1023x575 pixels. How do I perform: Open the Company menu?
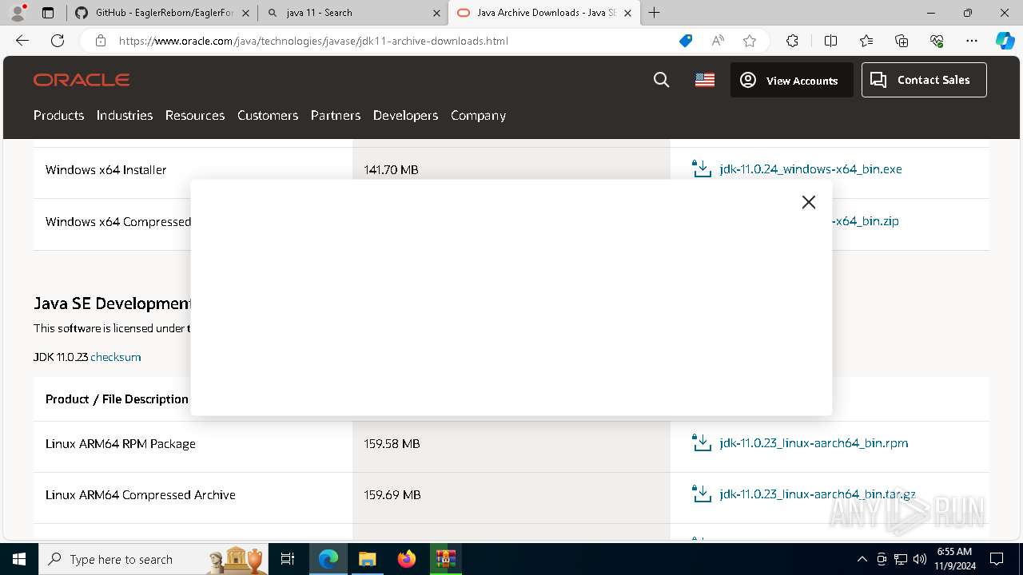(478, 116)
